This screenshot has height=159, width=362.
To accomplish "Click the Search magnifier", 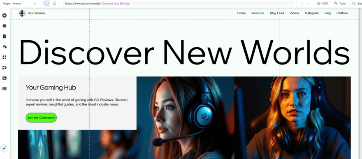I will pyautogui.click(x=354, y=3).
